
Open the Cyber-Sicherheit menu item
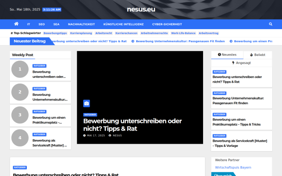167,24
